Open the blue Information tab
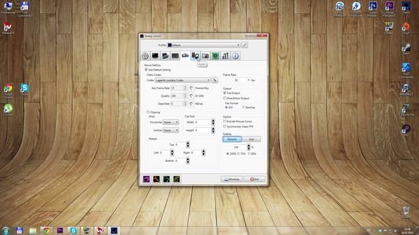The height and width of the screenshot is (235, 419). pos(236,56)
